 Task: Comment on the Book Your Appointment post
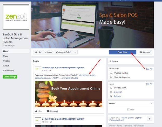52,111
